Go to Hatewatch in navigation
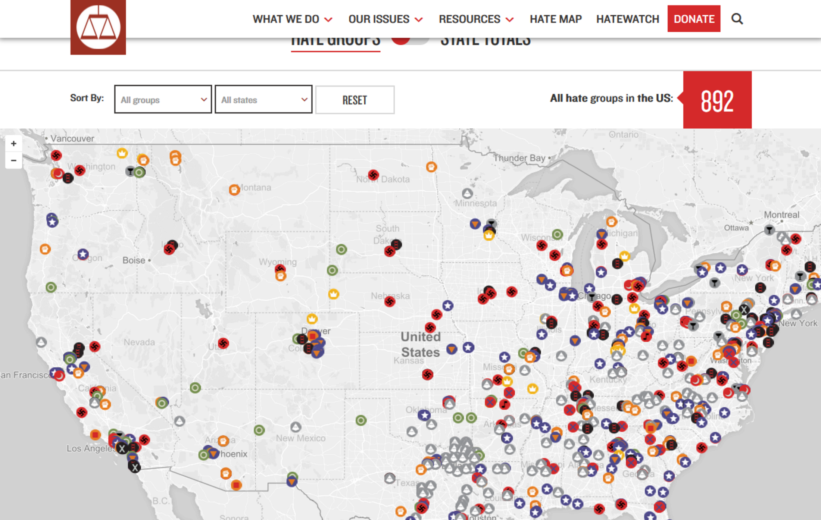Viewport: 821px width, 520px height. pyautogui.click(x=628, y=19)
